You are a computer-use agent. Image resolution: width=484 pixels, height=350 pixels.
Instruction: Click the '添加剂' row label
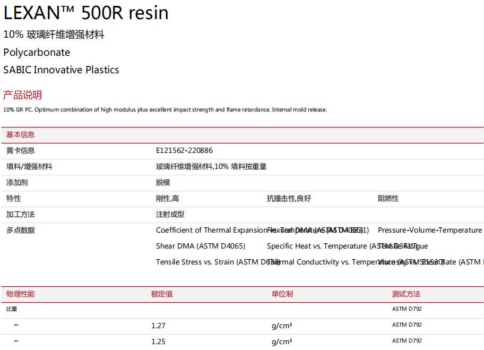coord(17,183)
